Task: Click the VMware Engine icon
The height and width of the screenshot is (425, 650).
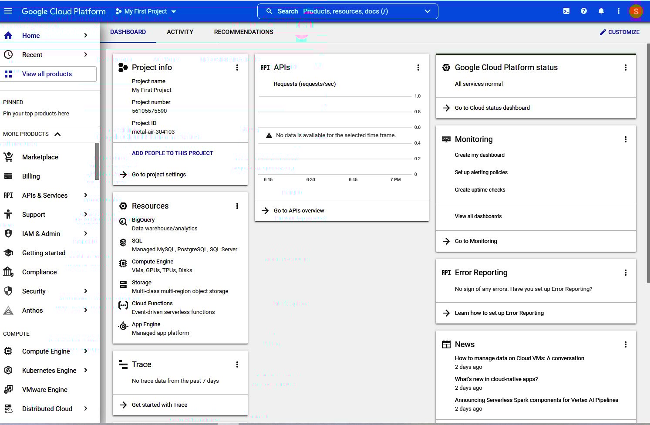Action: pos(8,390)
